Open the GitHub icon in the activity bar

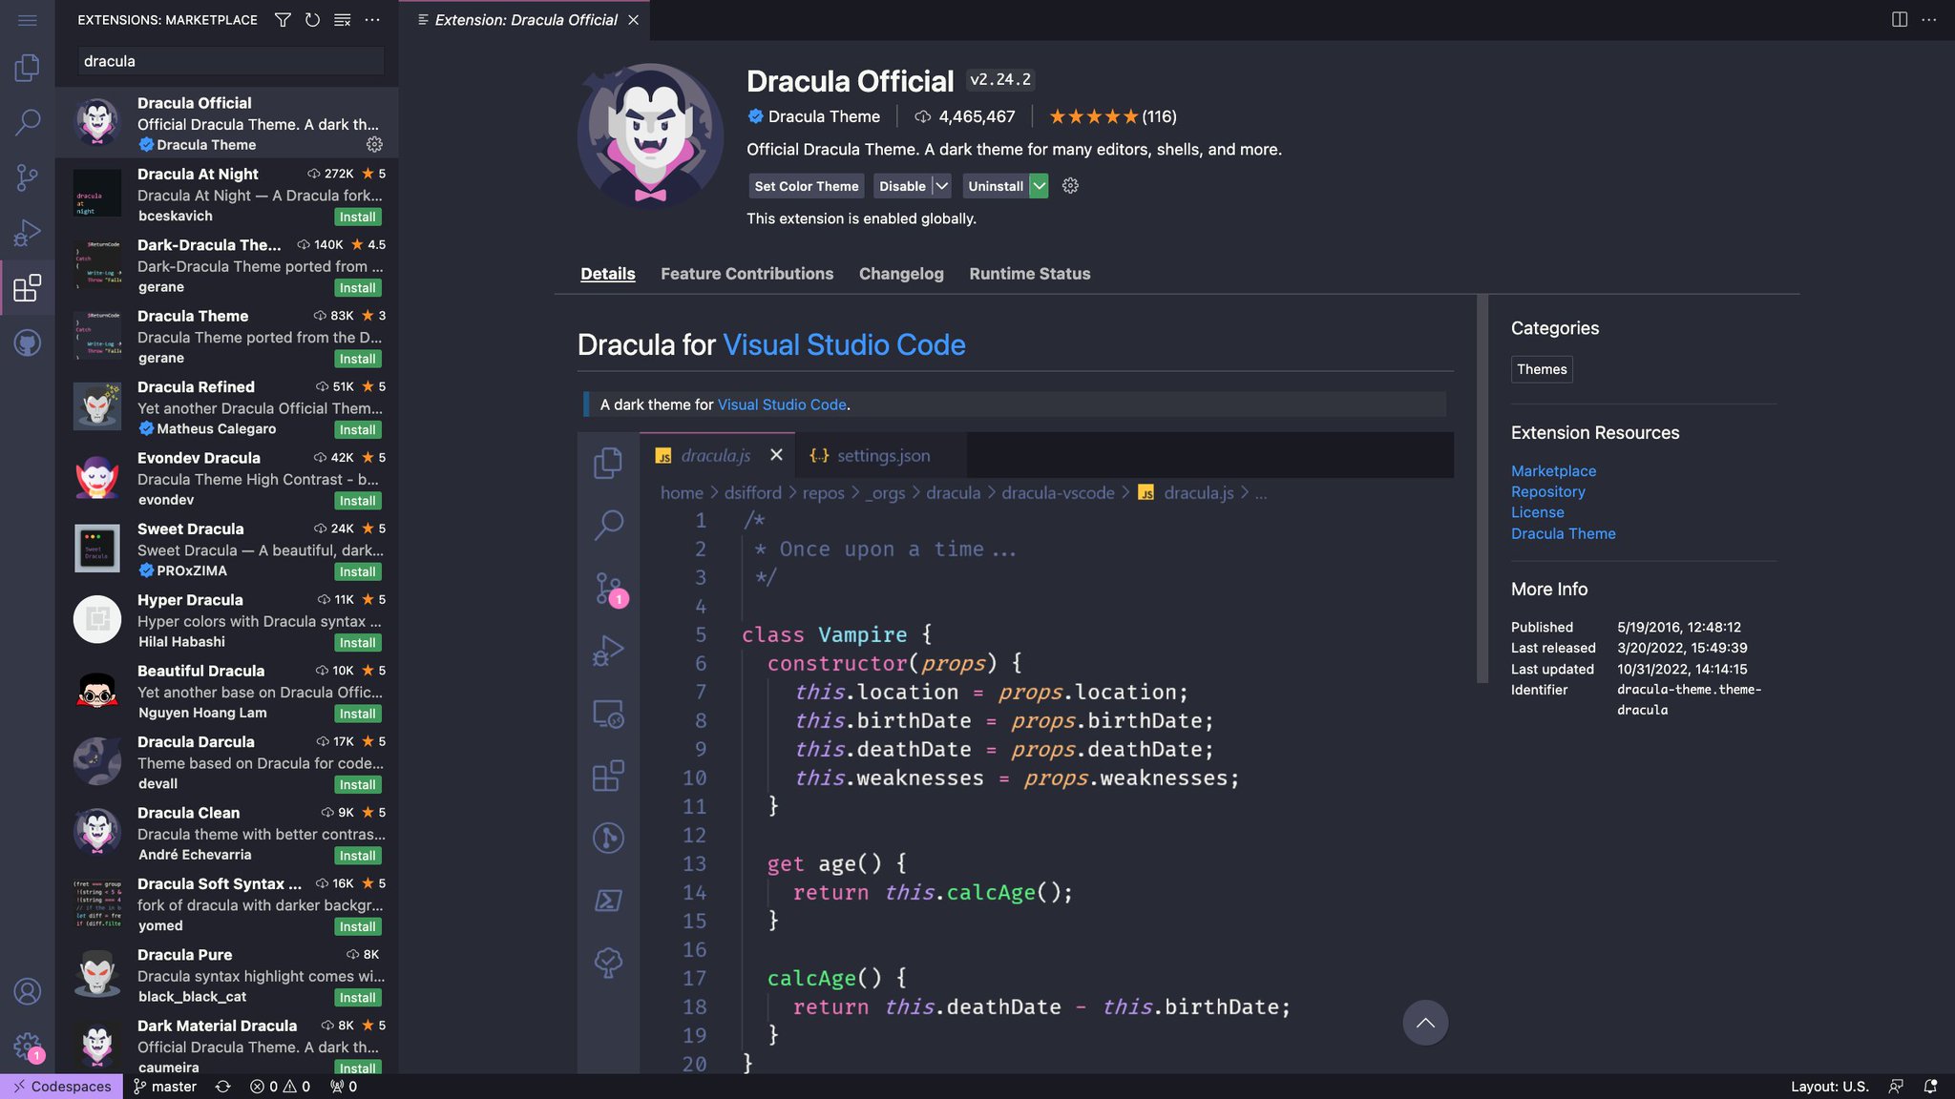click(x=28, y=343)
